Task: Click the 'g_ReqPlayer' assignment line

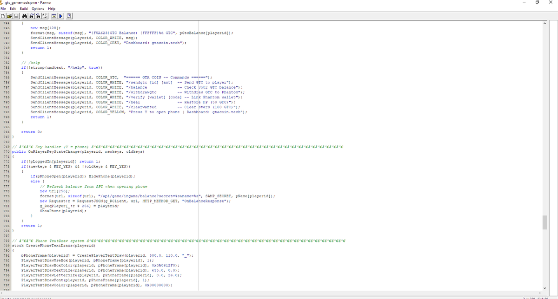Action: [x=80, y=206]
